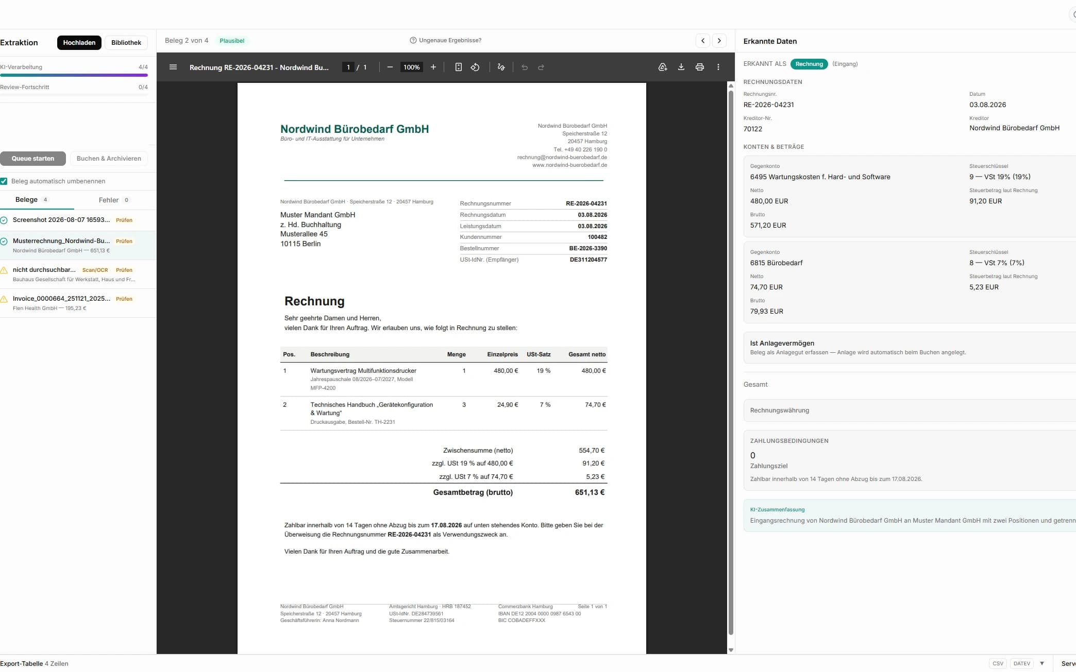Go to previous Beleg with left chevron
The image size is (1076, 672).
(703, 41)
